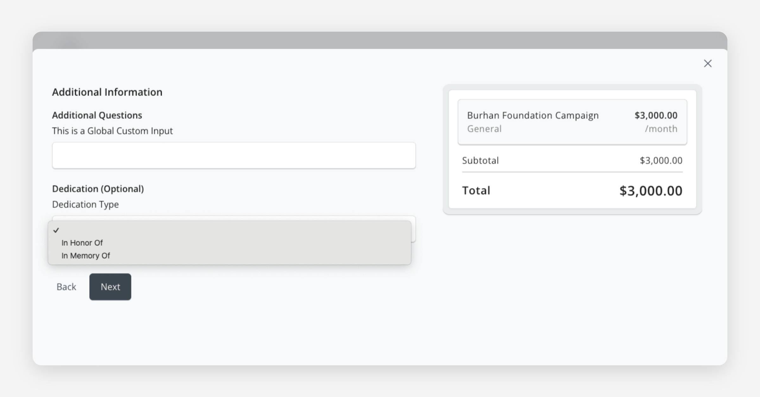760x397 pixels.
Task: Click the Additional Questions subheading
Action: [97, 115]
